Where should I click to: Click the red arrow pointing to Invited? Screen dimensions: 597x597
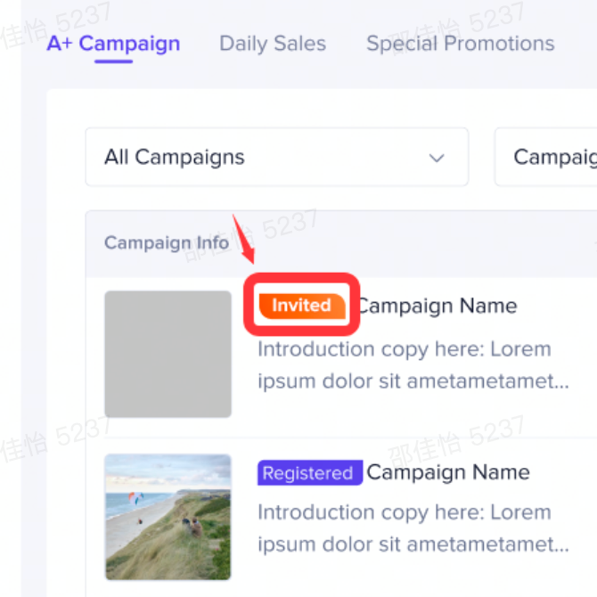point(243,239)
